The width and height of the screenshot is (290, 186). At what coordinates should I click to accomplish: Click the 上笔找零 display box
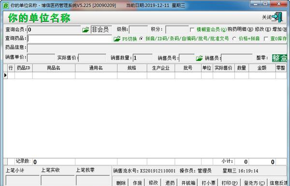(93, 181)
